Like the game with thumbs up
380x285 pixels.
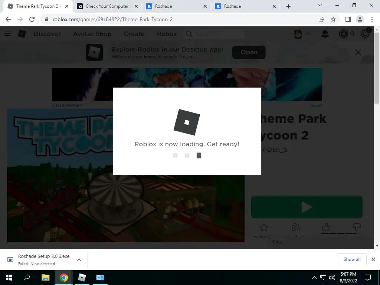click(326, 227)
